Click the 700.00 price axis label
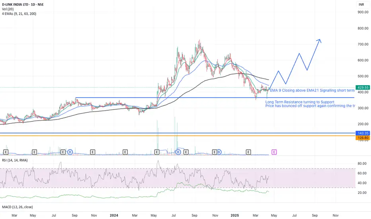 click(363, 44)
